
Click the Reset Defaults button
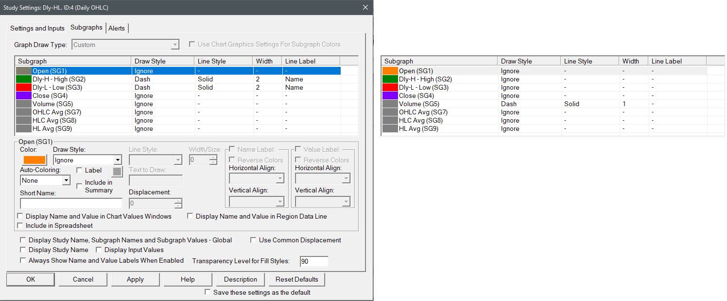[296, 279]
